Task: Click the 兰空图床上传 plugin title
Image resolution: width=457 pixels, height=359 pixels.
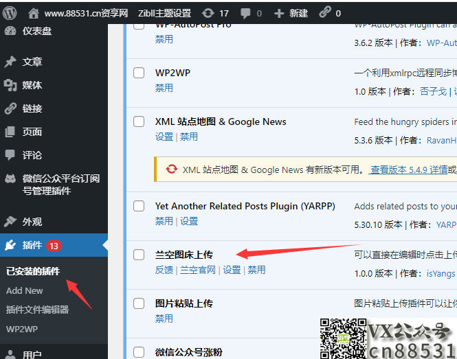Action: pyautogui.click(x=184, y=255)
